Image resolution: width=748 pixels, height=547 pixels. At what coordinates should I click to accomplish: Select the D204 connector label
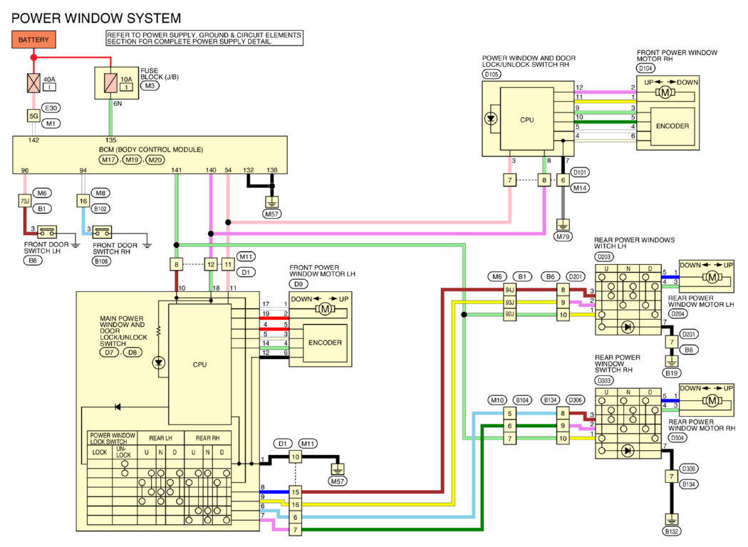click(x=677, y=314)
